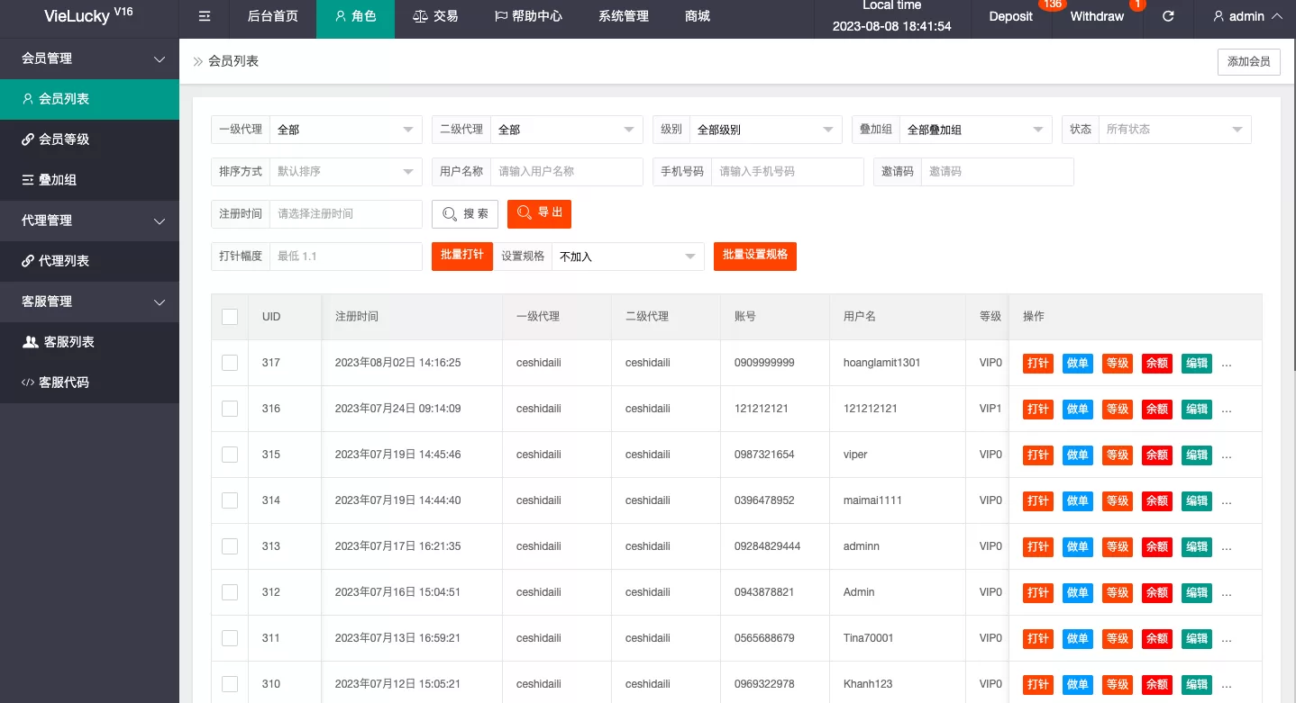This screenshot has height=703, width=1296.
Task: Open 代理列表 in sidebar
Action: (63, 261)
